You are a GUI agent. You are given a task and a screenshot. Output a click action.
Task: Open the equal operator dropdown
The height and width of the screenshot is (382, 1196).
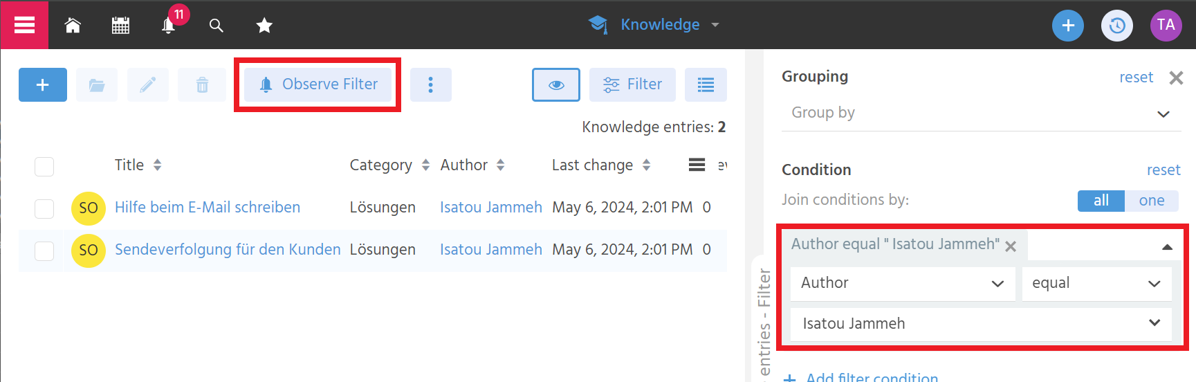(1096, 283)
